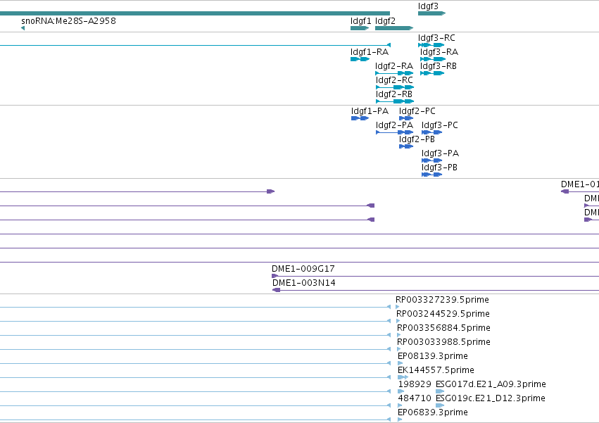Image resolution: width=599 pixels, height=423 pixels.
Task: Select protein Idgf3-PA
Action: tap(440, 153)
